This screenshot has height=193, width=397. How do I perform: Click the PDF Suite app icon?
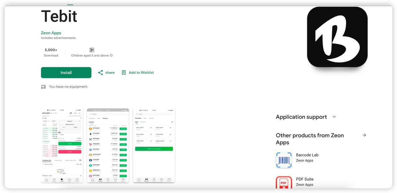(x=284, y=182)
